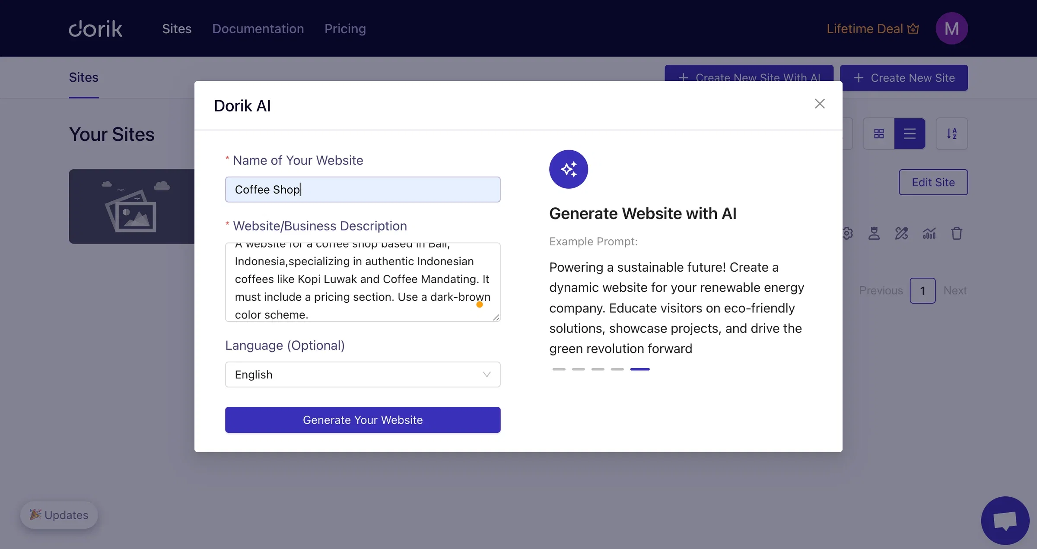Open the Language dropdown showing English

point(363,374)
